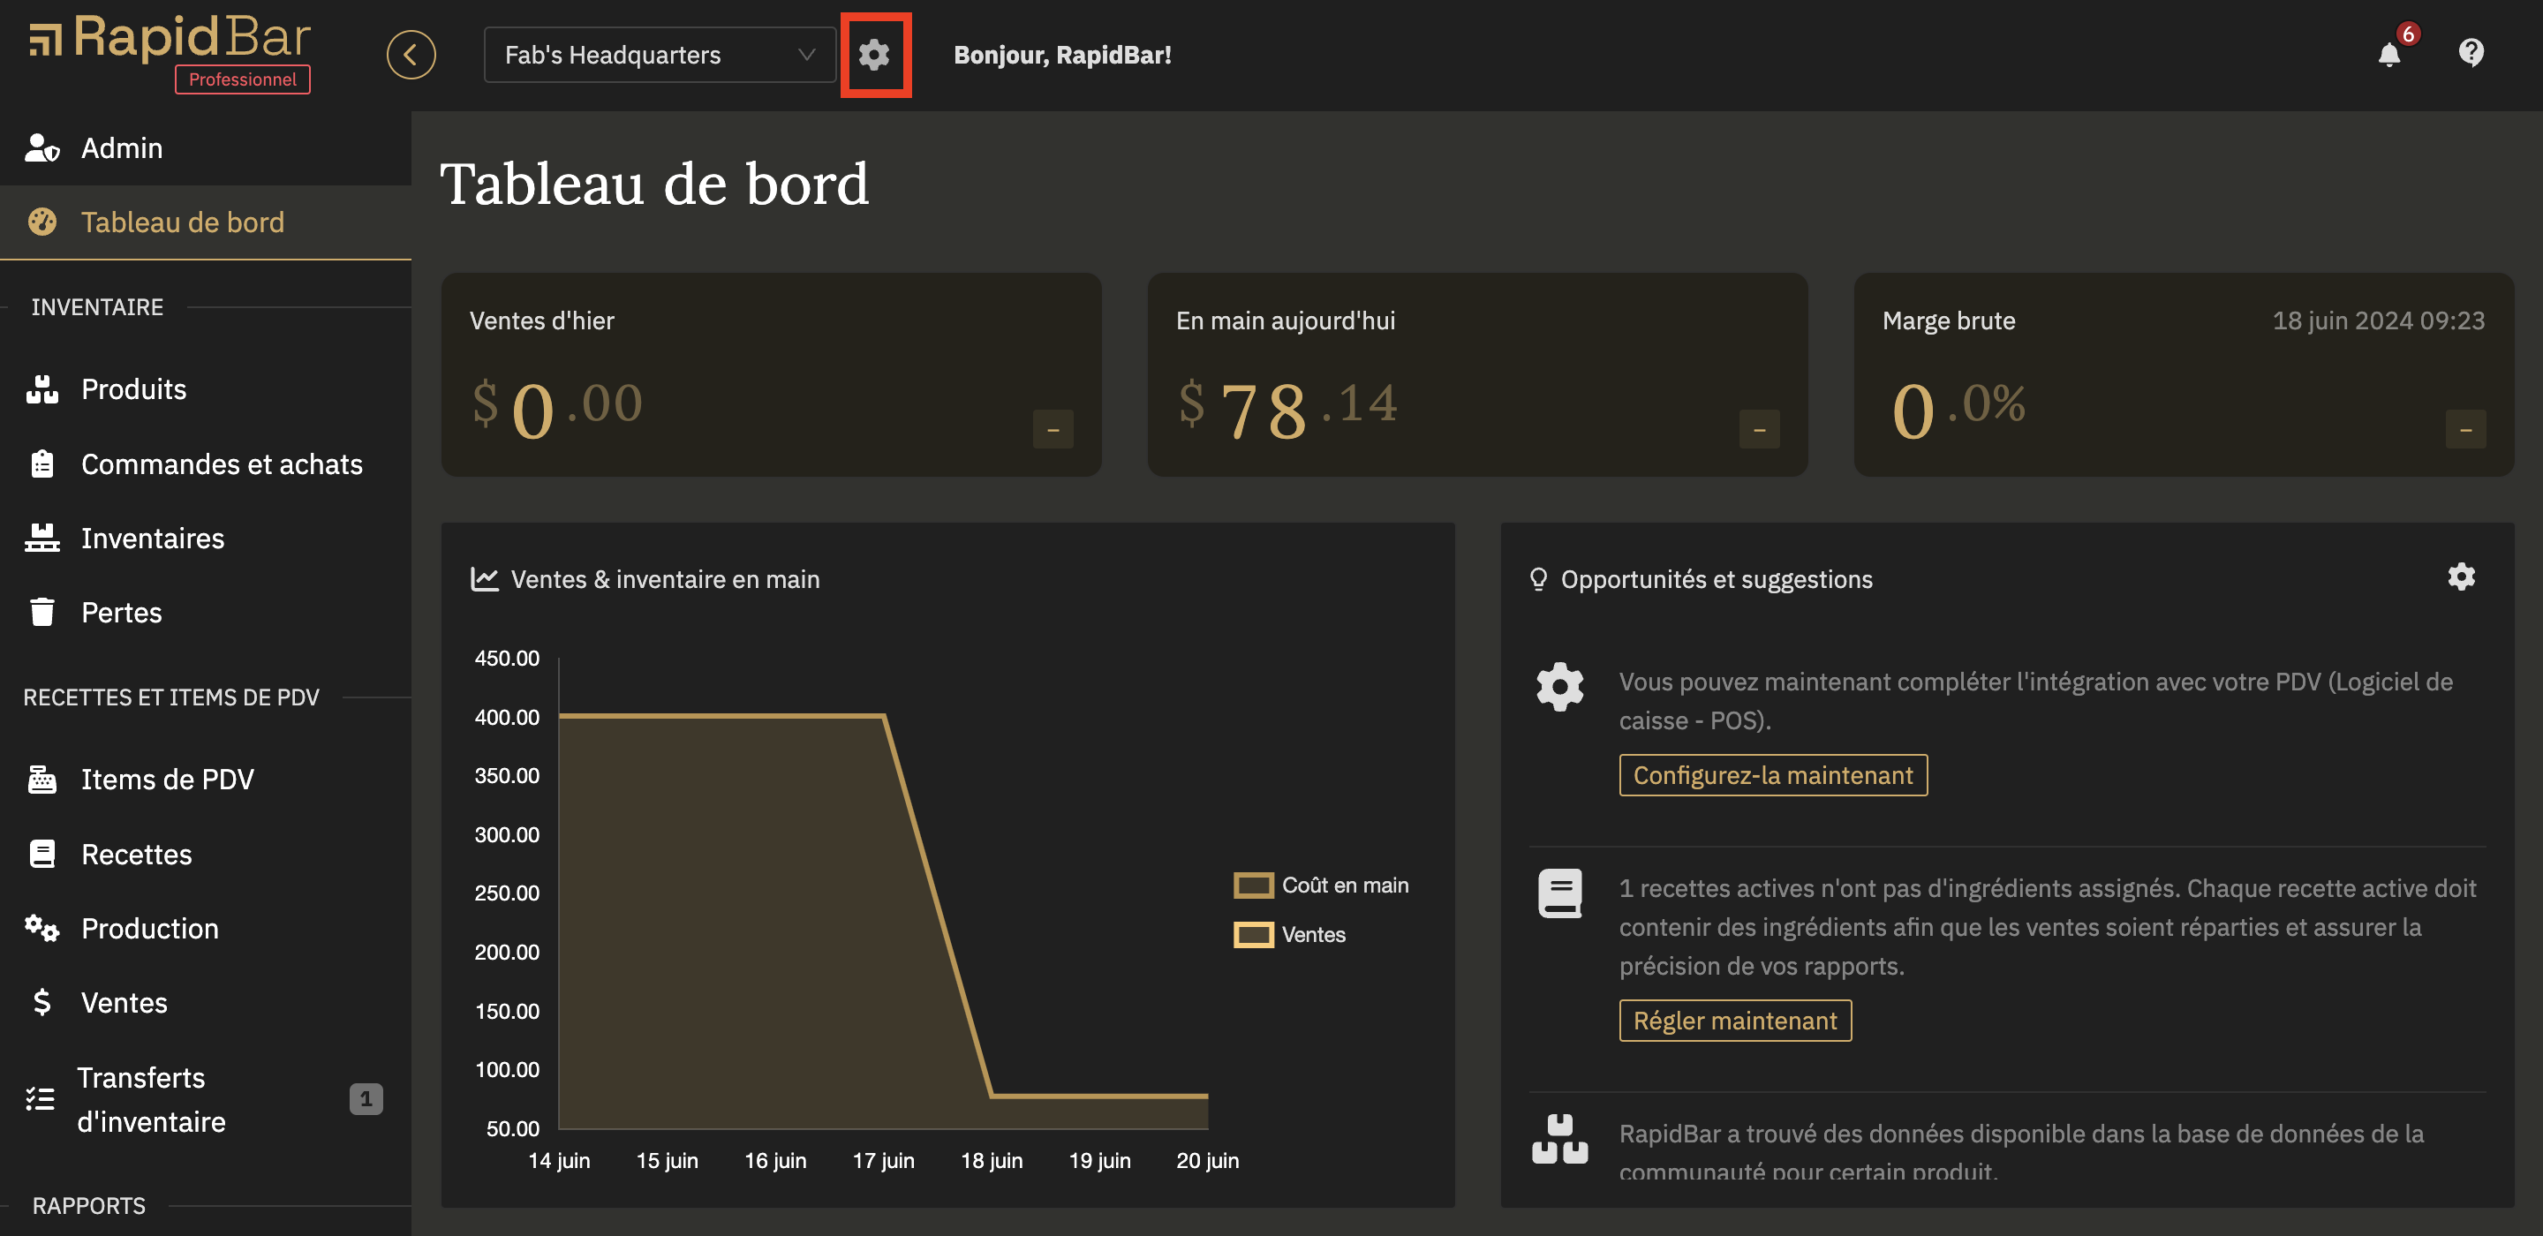Select Tableau de bord in sidebar

click(x=206, y=222)
